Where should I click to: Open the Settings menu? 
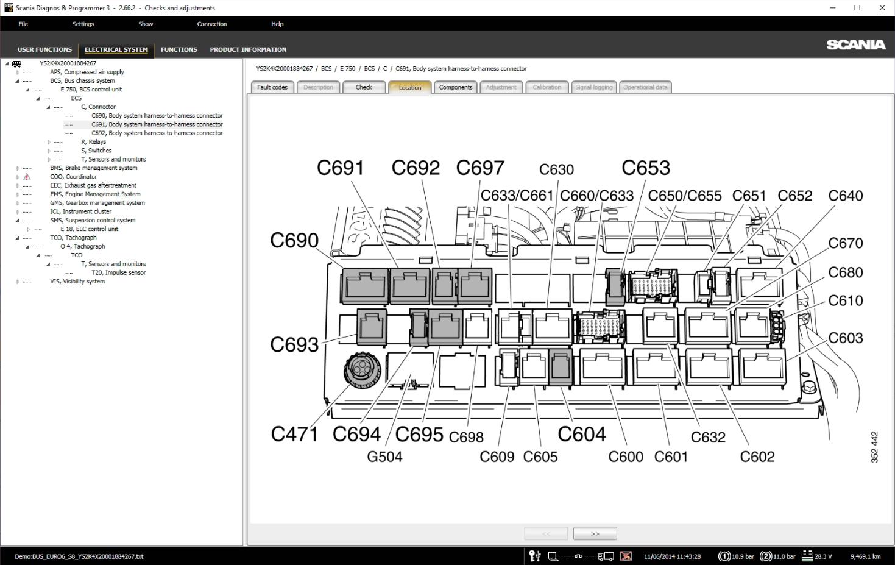(x=83, y=24)
